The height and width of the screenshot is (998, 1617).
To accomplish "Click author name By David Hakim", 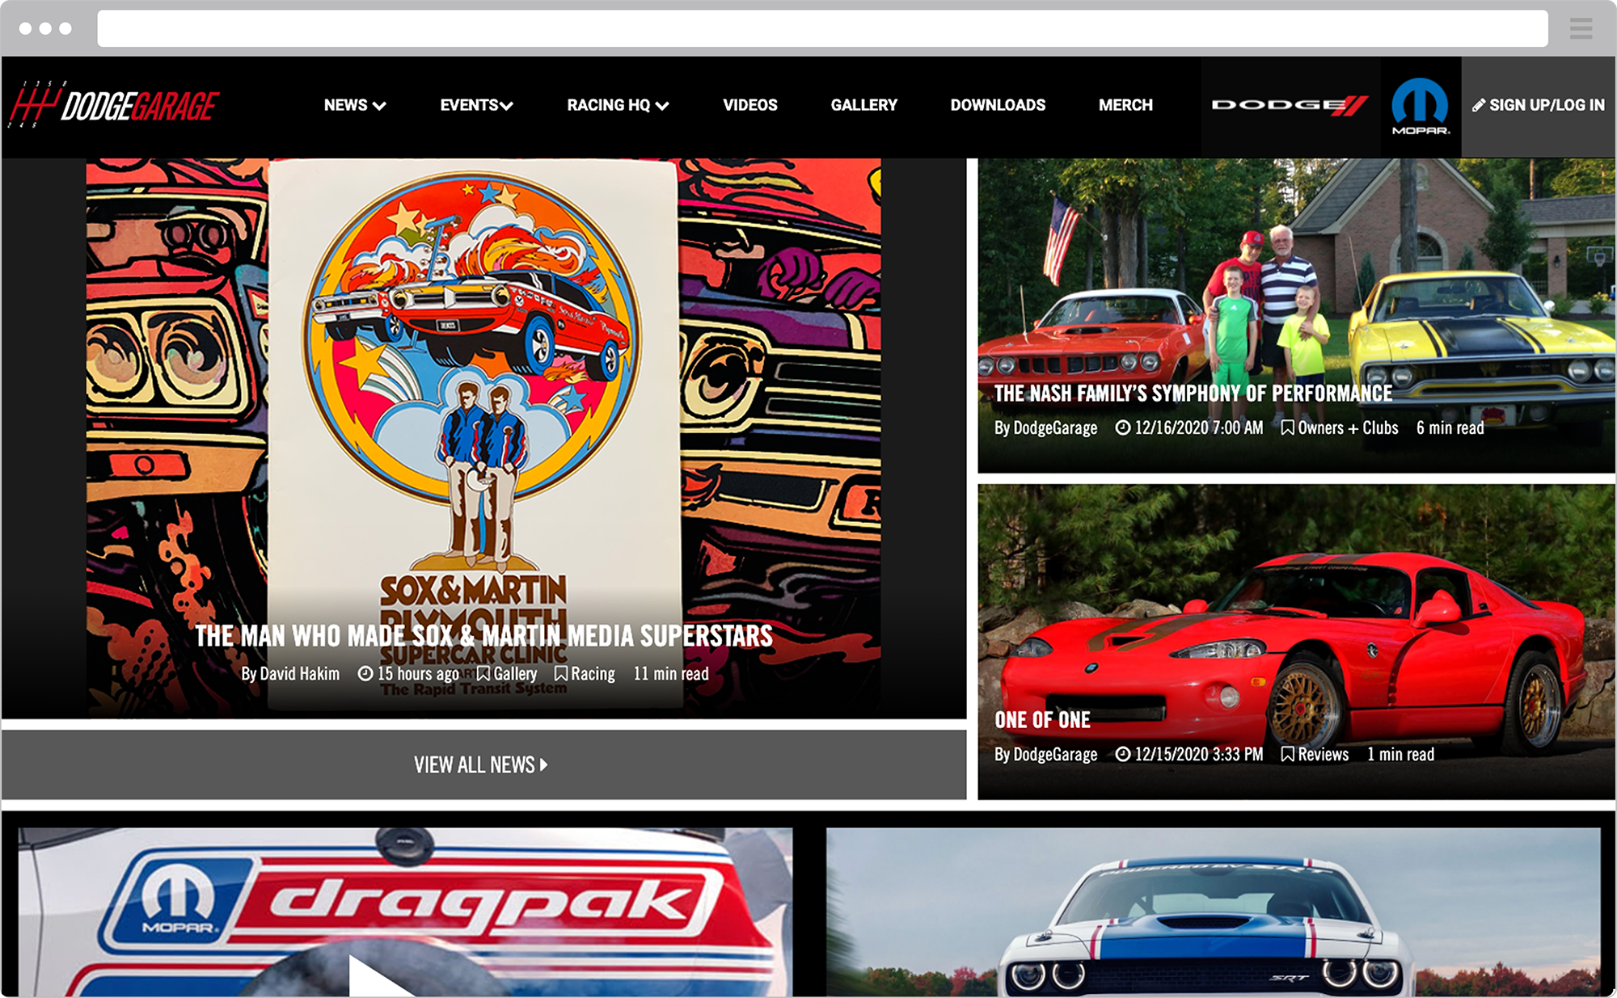I will [290, 673].
